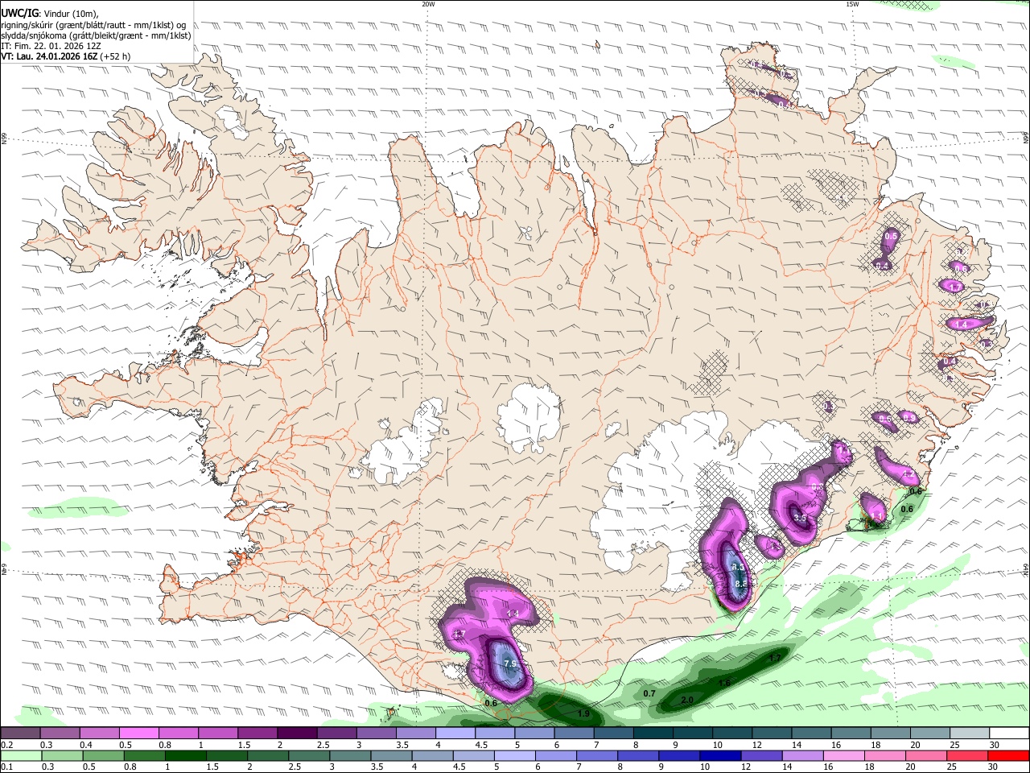Viewport: 1030px width, 773px height.
Task: Click the "3.5" snowfall value on map
Action: [x=800, y=519]
